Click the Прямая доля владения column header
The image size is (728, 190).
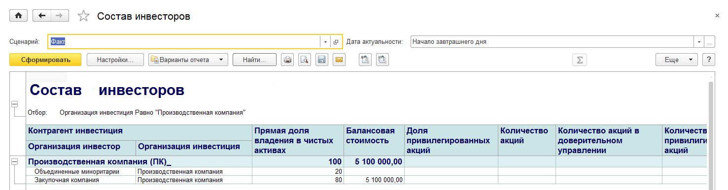coord(298,140)
